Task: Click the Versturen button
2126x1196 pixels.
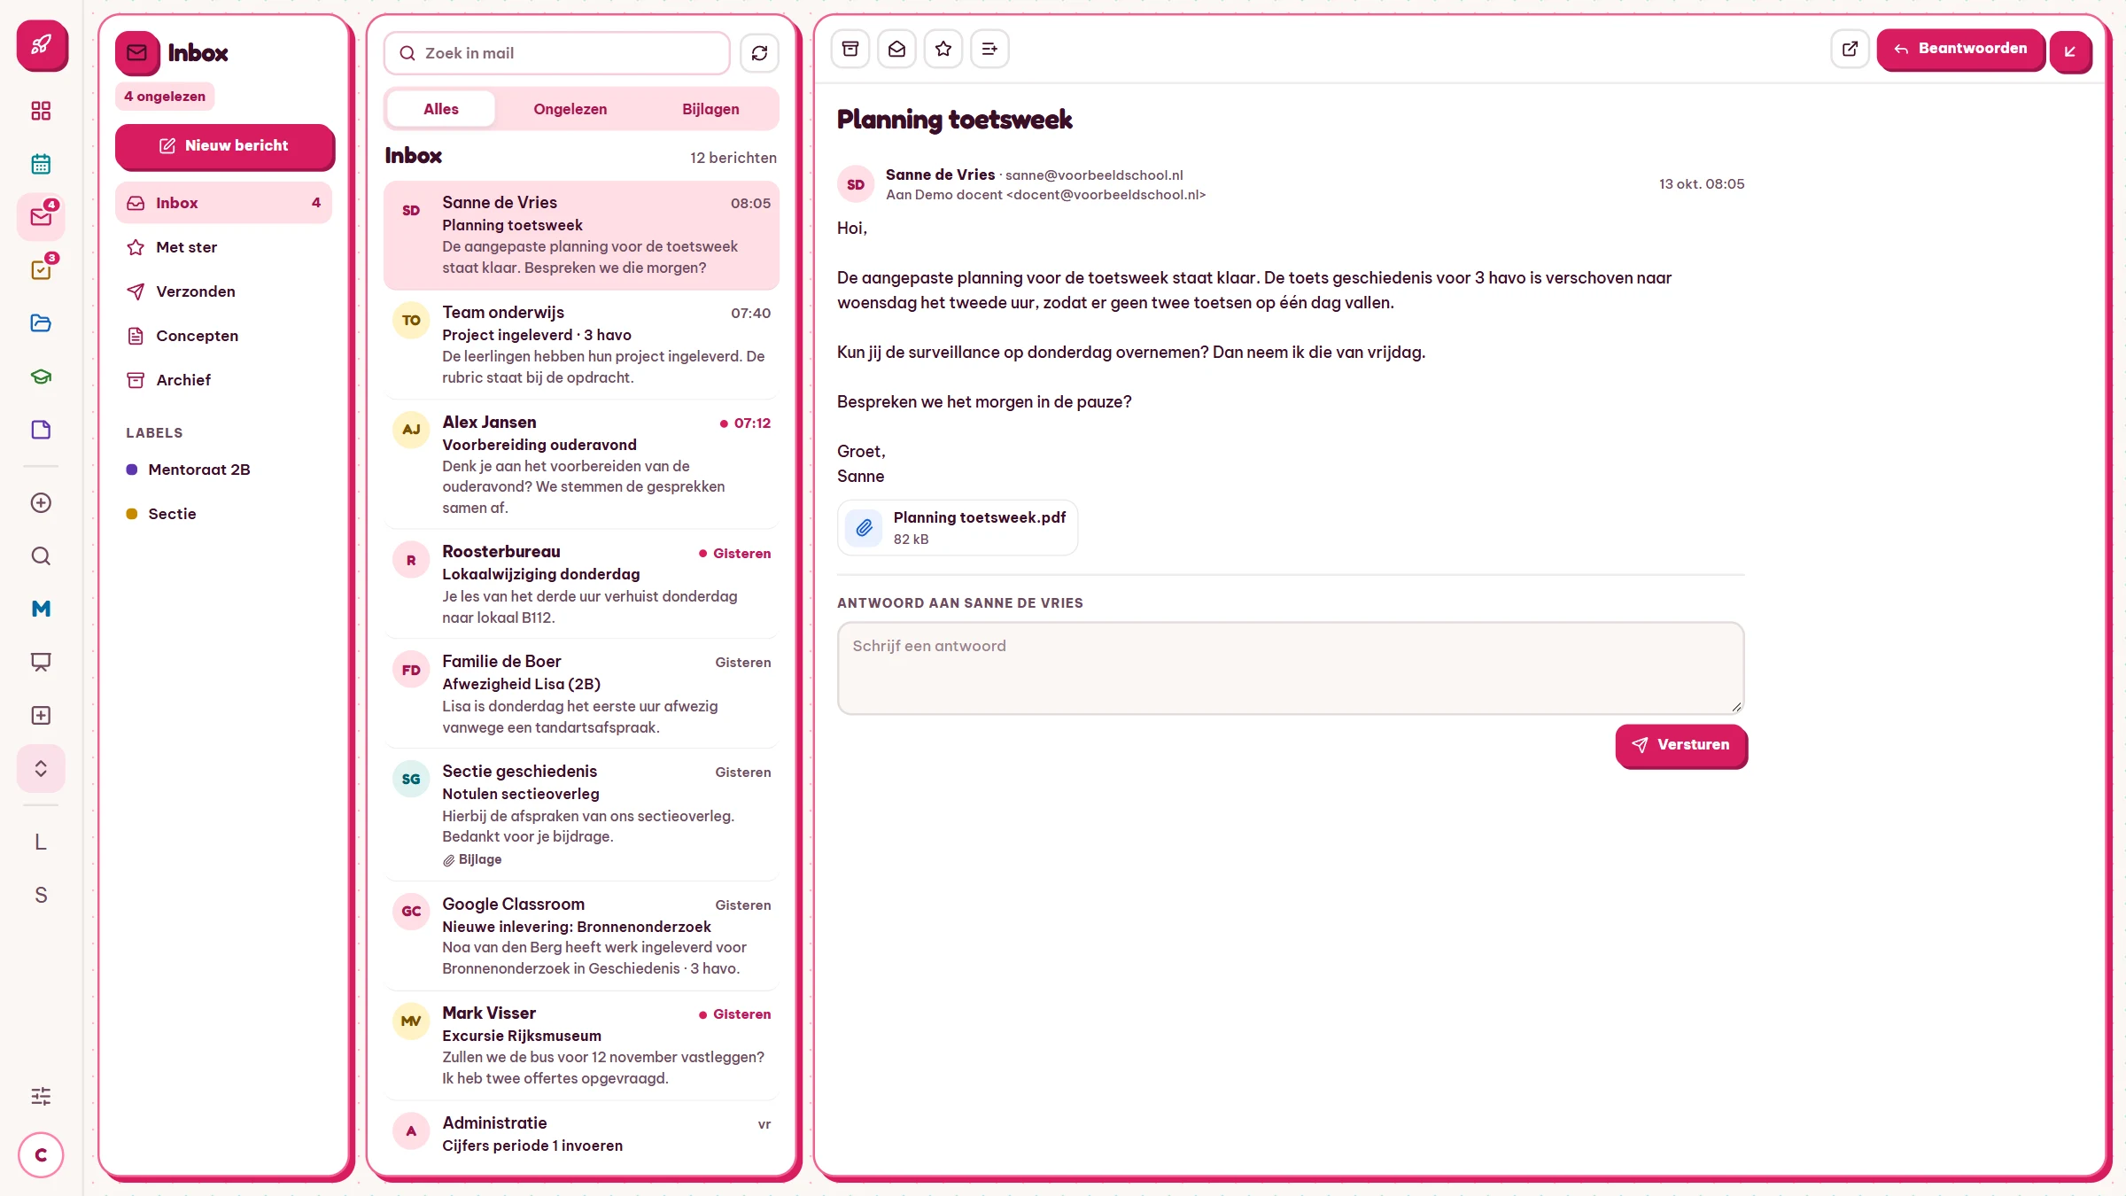Action: click(1680, 745)
